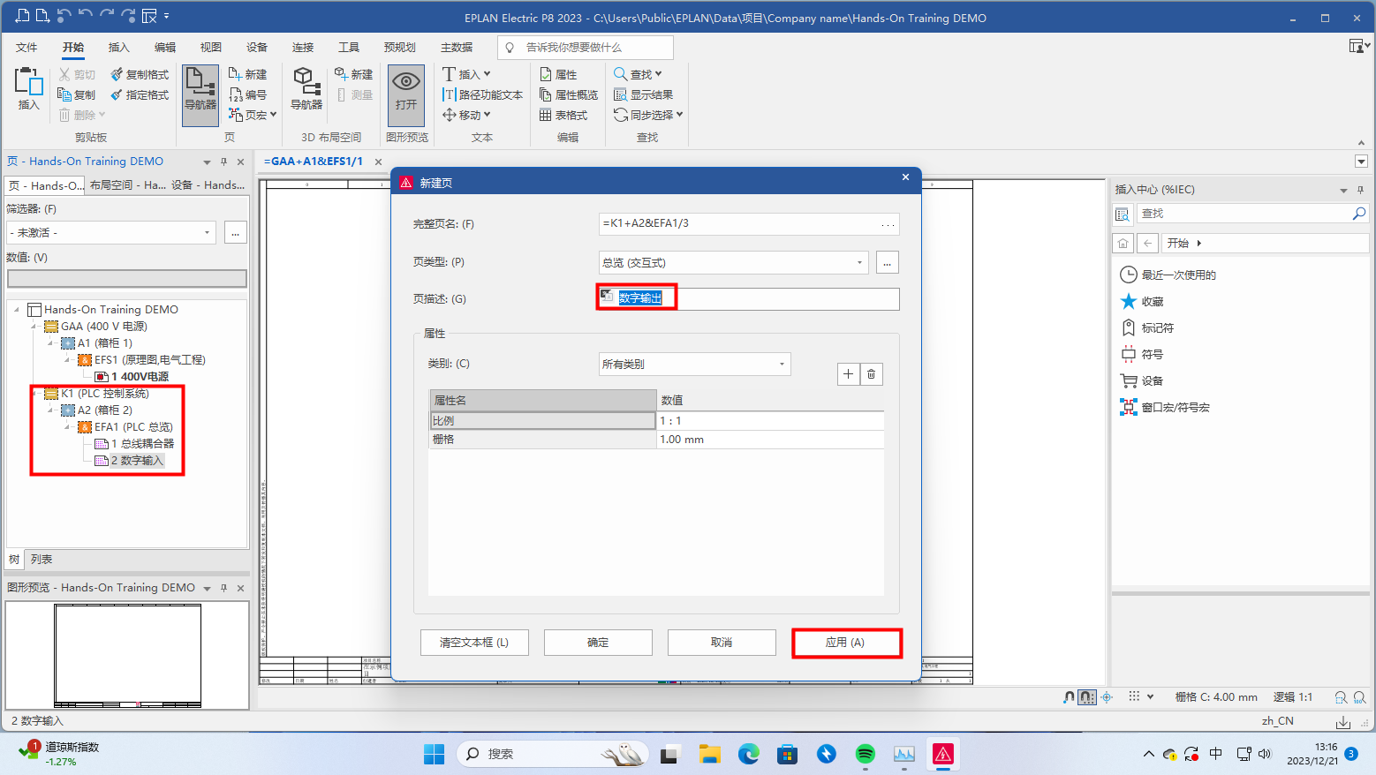Click the 清空文本框 (L) button

474,643
